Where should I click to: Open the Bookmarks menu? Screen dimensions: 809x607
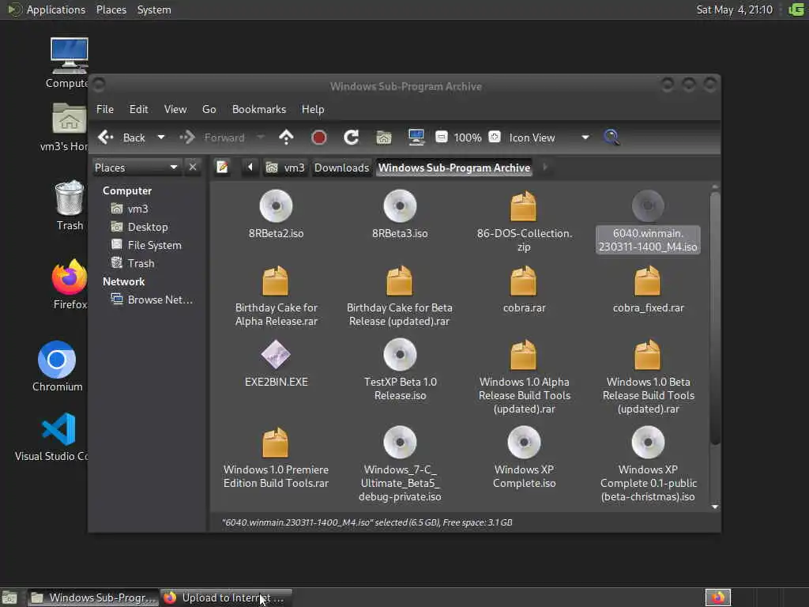pyautogui.click(x=259, y=109)
